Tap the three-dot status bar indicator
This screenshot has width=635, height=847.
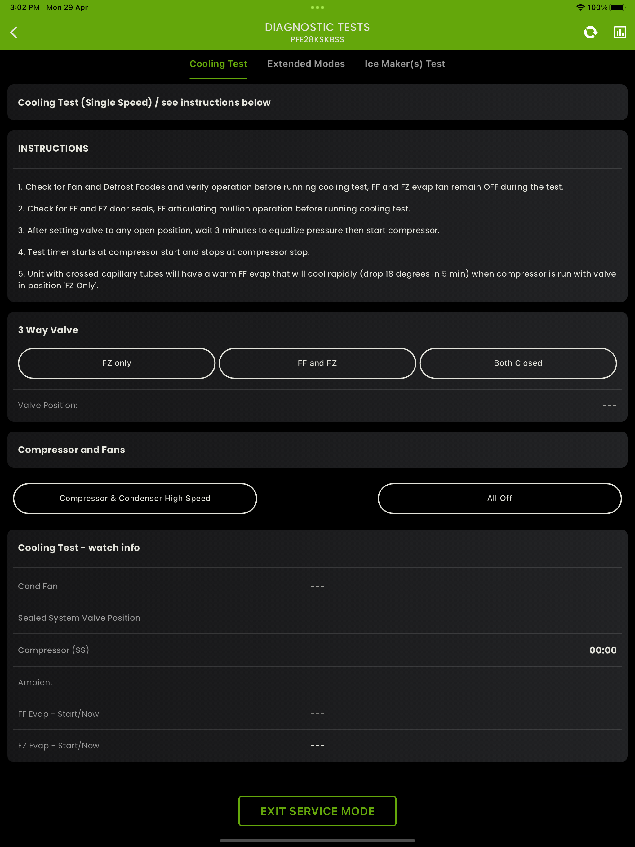point(317,7)
